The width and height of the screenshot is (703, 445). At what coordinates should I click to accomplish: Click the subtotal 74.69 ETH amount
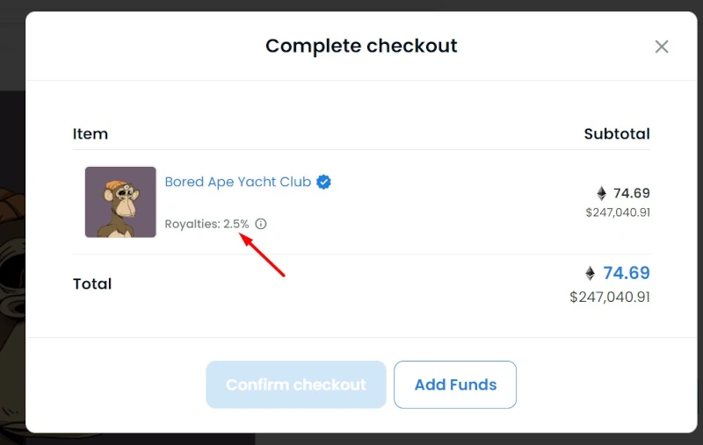click(631, 193)
